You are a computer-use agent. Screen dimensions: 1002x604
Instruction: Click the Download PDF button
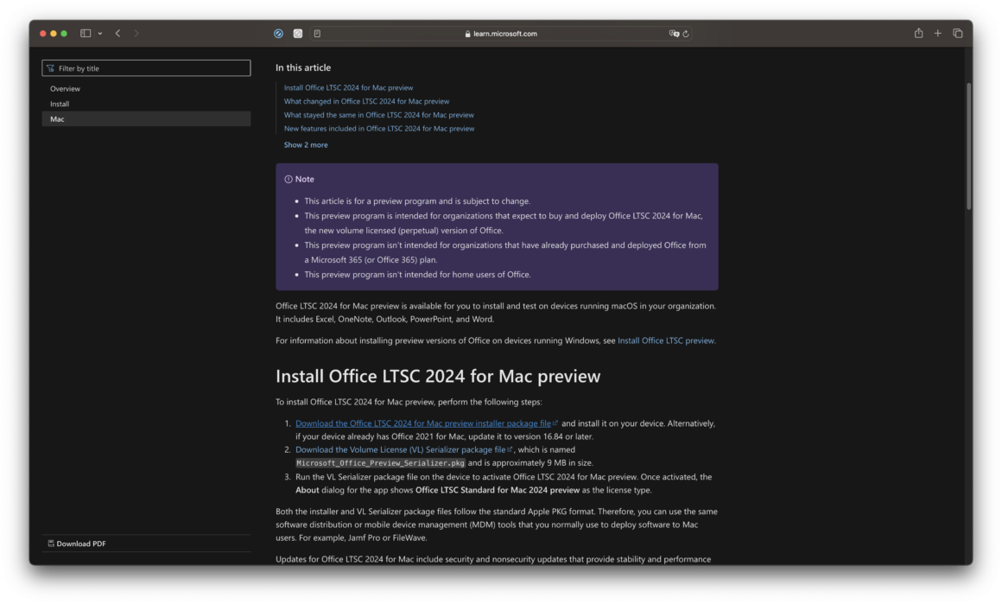[x=78, y=544]
